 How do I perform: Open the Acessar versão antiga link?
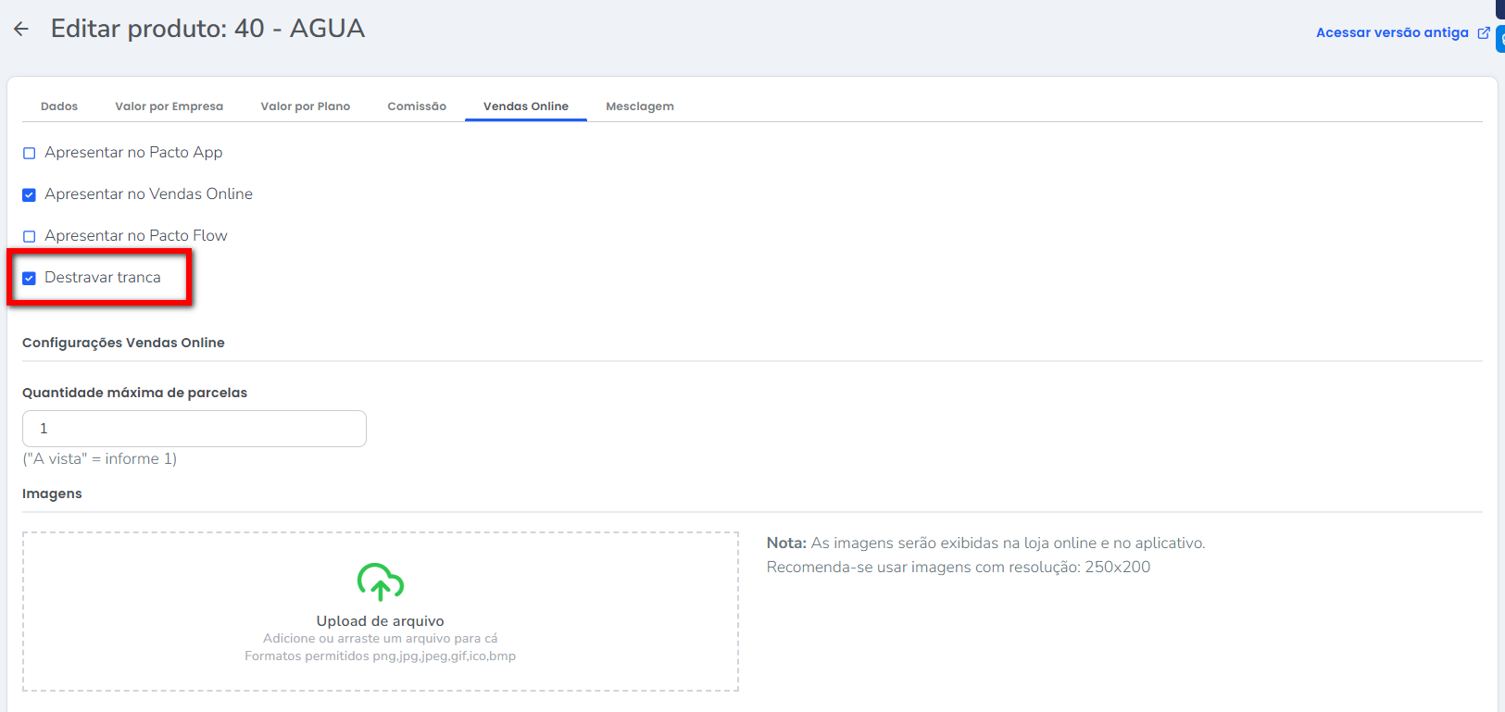(1391, 32)
